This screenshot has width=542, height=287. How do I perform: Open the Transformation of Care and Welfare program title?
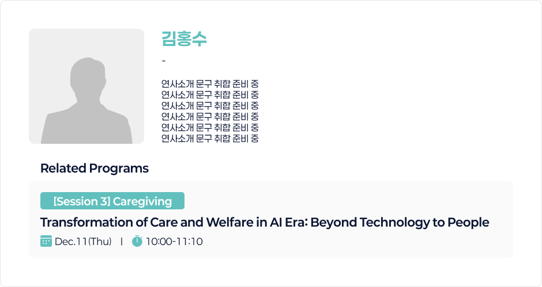(x=264, y=223)
